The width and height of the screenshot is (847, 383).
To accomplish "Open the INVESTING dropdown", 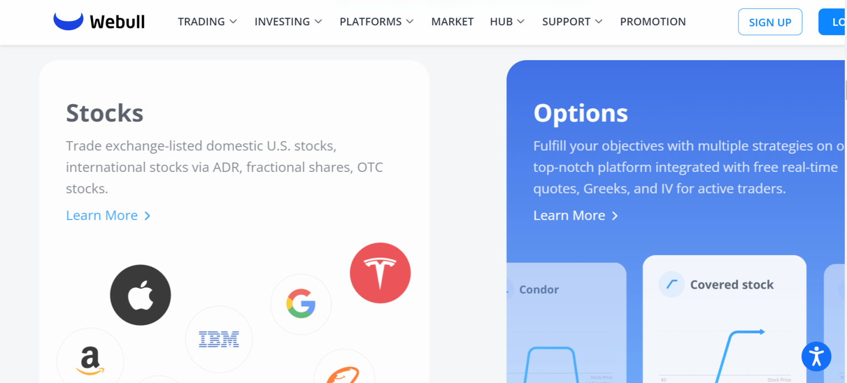I will [x=288, y=21].
